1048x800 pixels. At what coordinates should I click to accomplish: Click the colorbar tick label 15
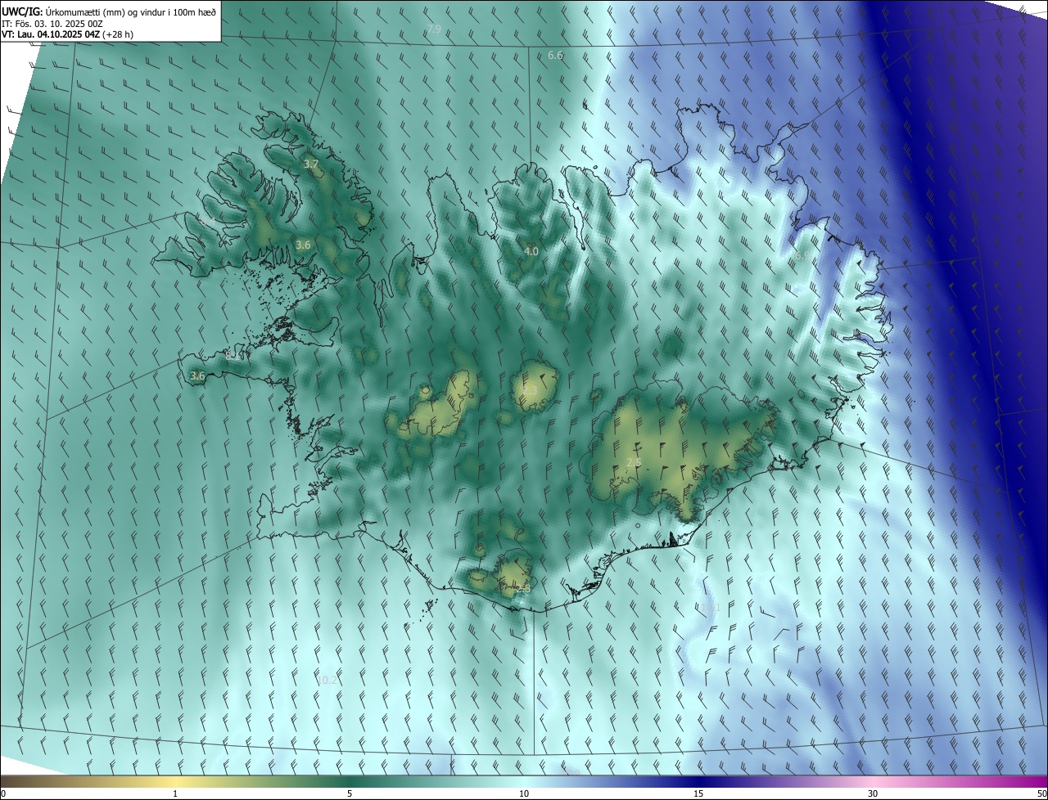[x=698, y=793]
